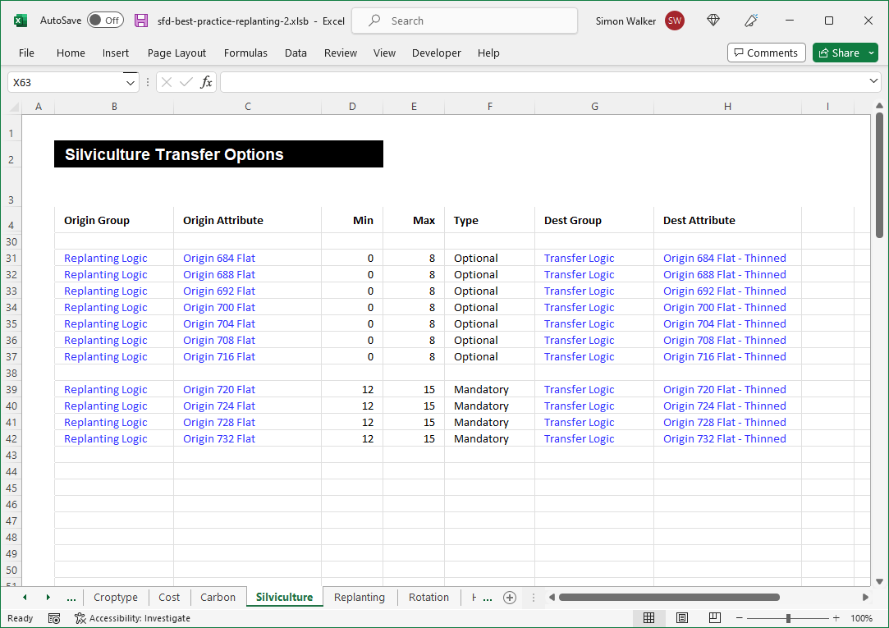
Task: Click the Save disk icon
Action: click(x=141, y=21)
